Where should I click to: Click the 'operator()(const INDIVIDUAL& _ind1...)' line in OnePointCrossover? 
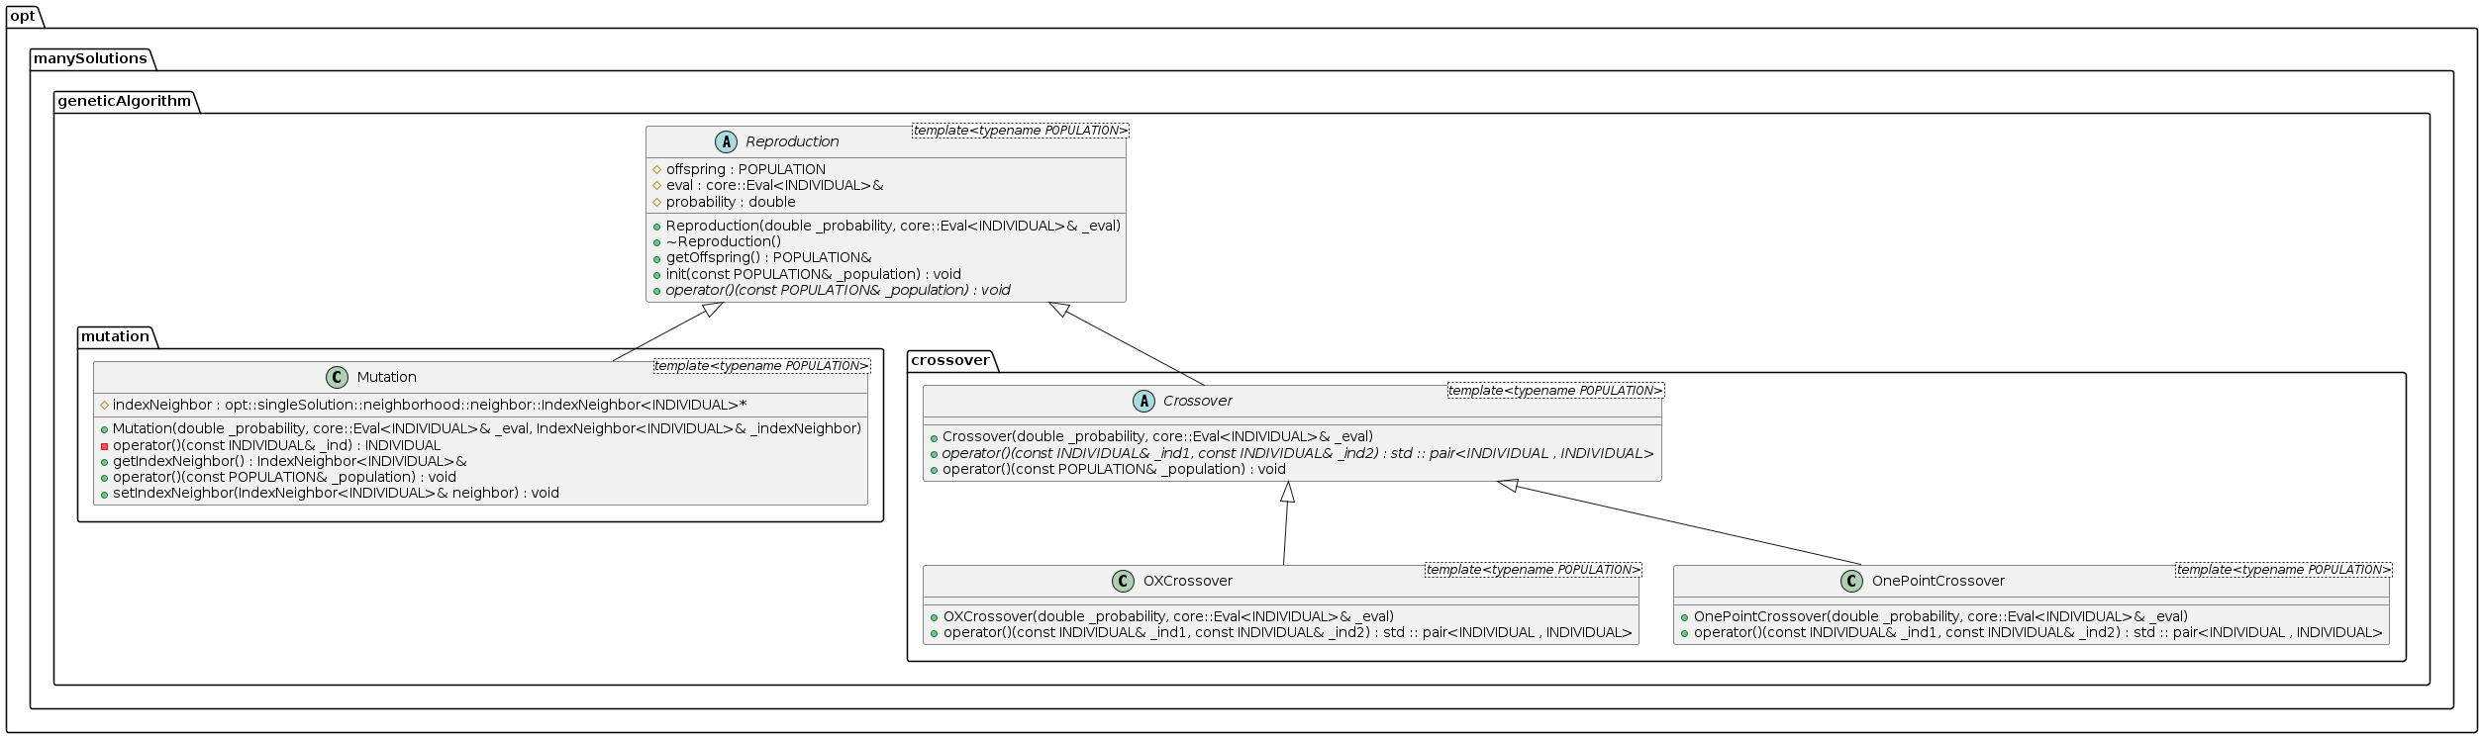pyautogui.click(x=2037, y=632)
